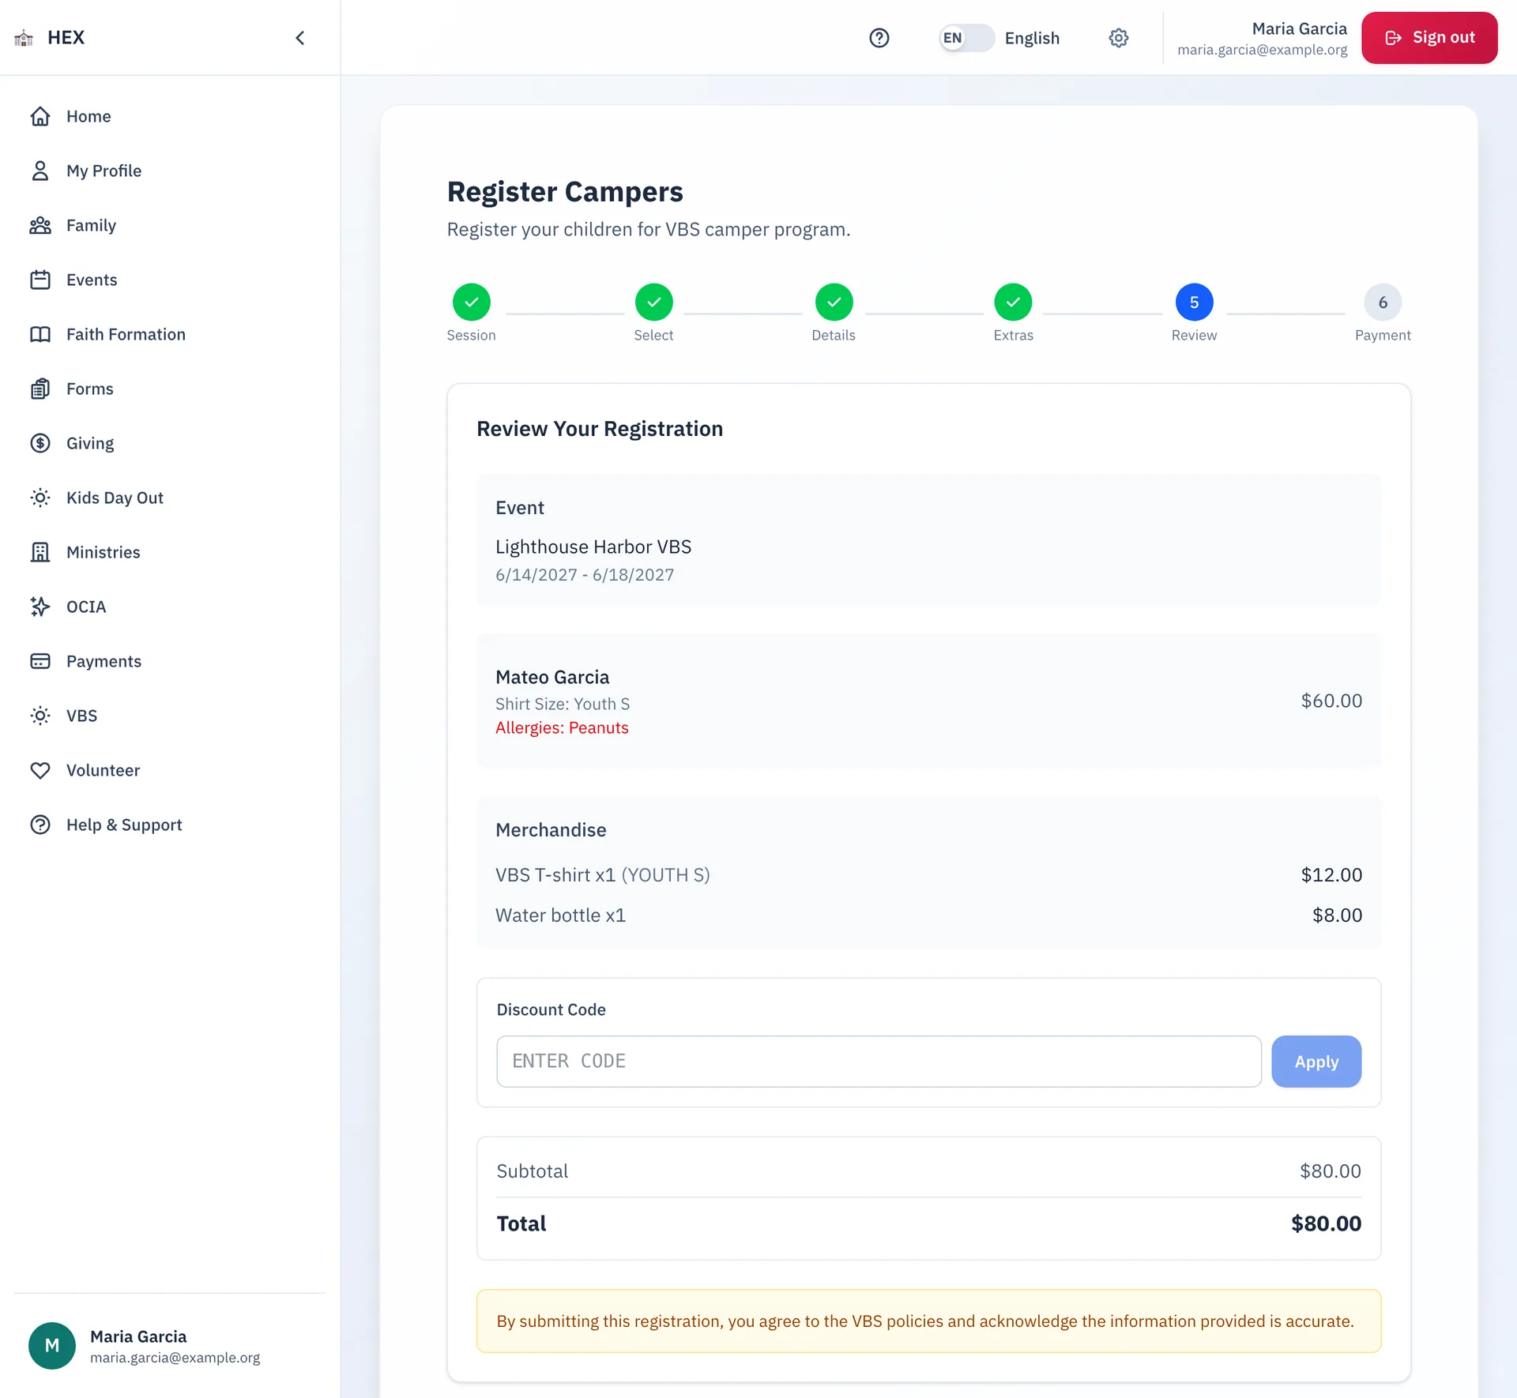Open the Forms clipboard icon
This screenshot has height=1398, width=1517.
point(40,389)
